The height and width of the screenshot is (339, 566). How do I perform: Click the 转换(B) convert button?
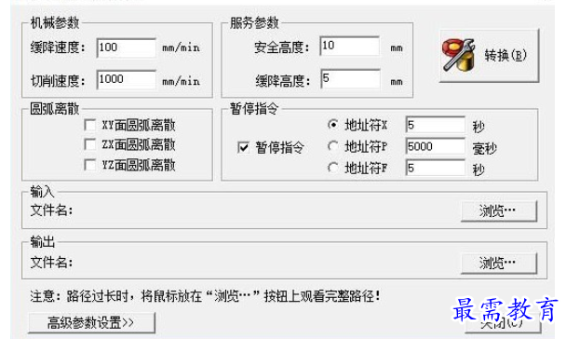click(489, 56)
